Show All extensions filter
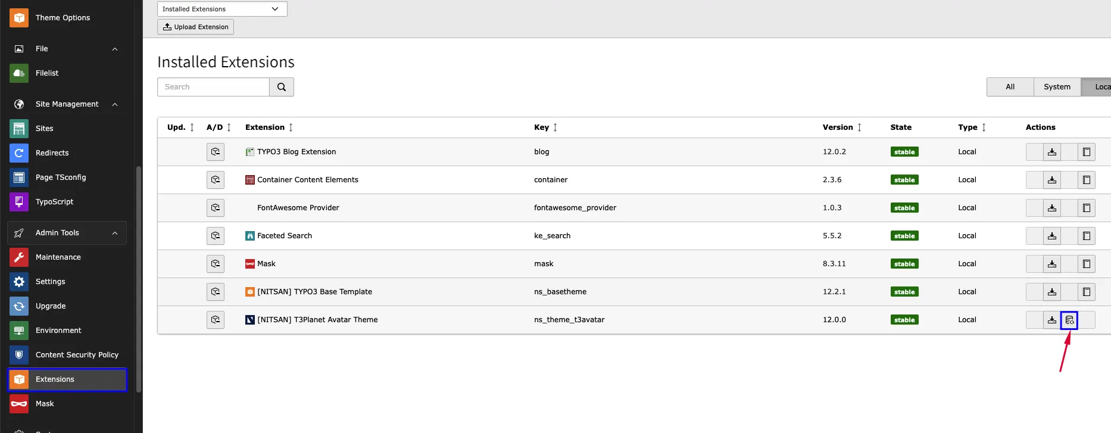 [1010, 87]
